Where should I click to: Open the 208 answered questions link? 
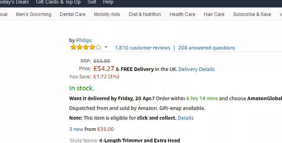(x=207, y=48)
